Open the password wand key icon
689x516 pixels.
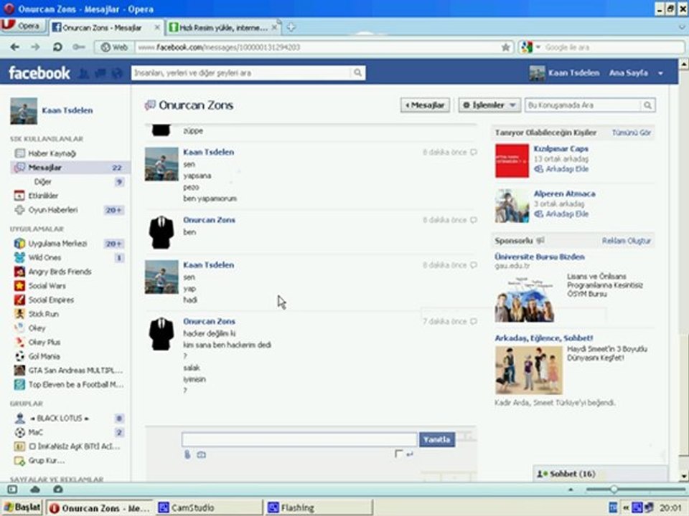point(79,47)
